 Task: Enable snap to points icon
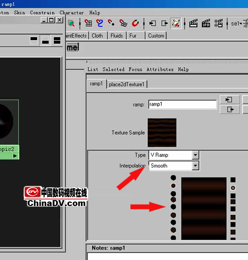(111, 23)
